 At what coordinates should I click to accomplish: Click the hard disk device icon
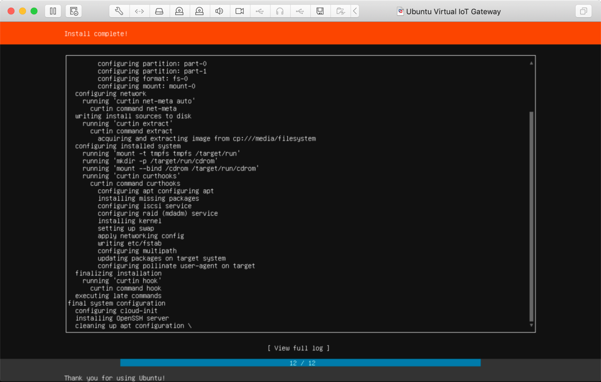[159, 11]
